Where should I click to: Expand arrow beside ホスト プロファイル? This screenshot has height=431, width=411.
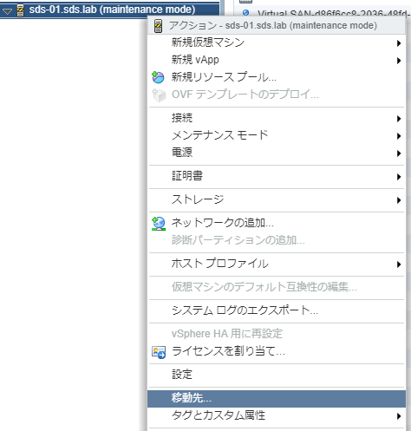click(399, 264)
